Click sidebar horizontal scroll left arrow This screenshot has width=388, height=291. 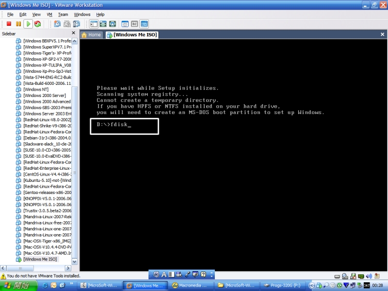point(3,268)
